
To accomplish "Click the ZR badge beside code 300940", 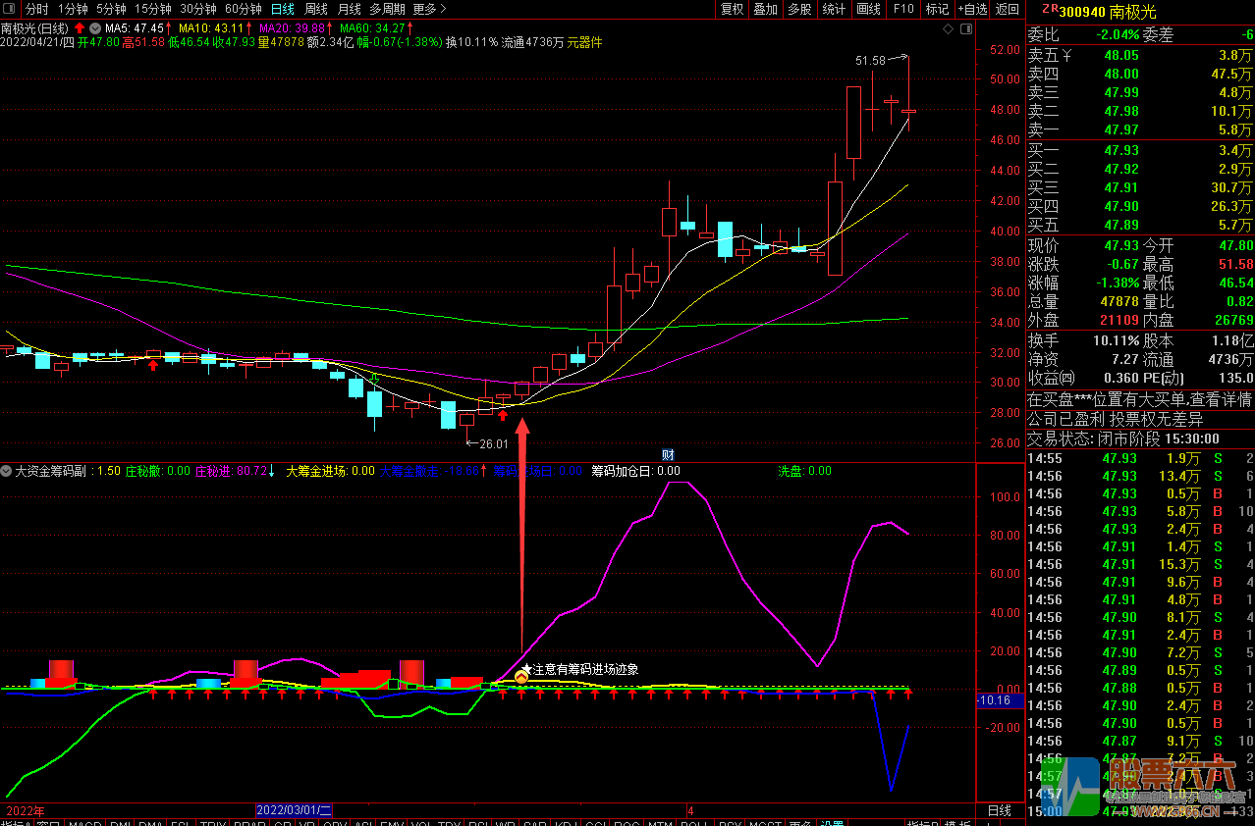I will coord(1049,9).
